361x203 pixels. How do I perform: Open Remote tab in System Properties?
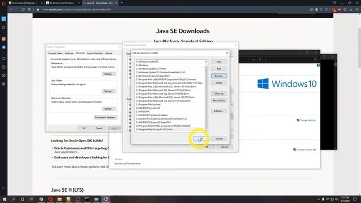coord(109,53)
